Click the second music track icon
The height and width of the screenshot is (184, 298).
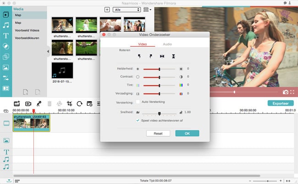pyautogui.click(x=6, y=167)
